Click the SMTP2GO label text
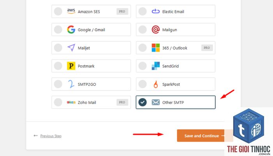The height and width of the screenshot is (156, 273). point(87,85)
